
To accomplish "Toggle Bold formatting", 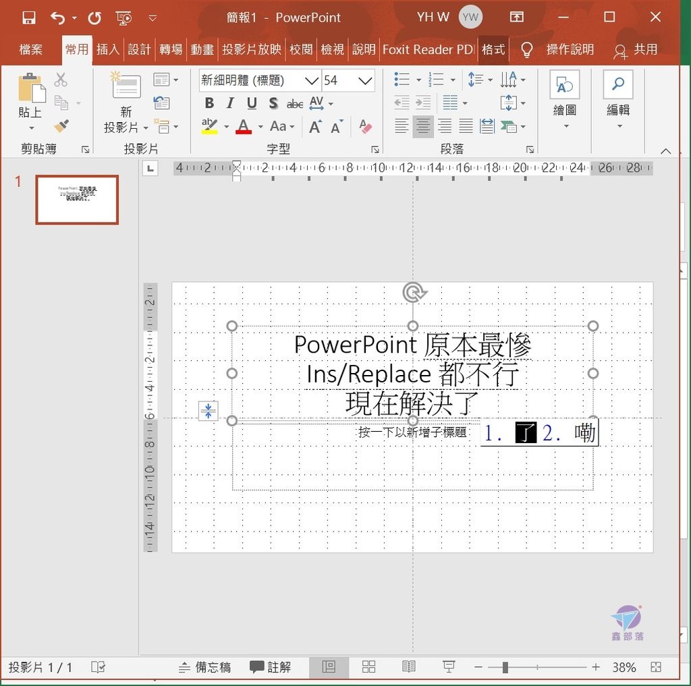I will coord(209,103).
